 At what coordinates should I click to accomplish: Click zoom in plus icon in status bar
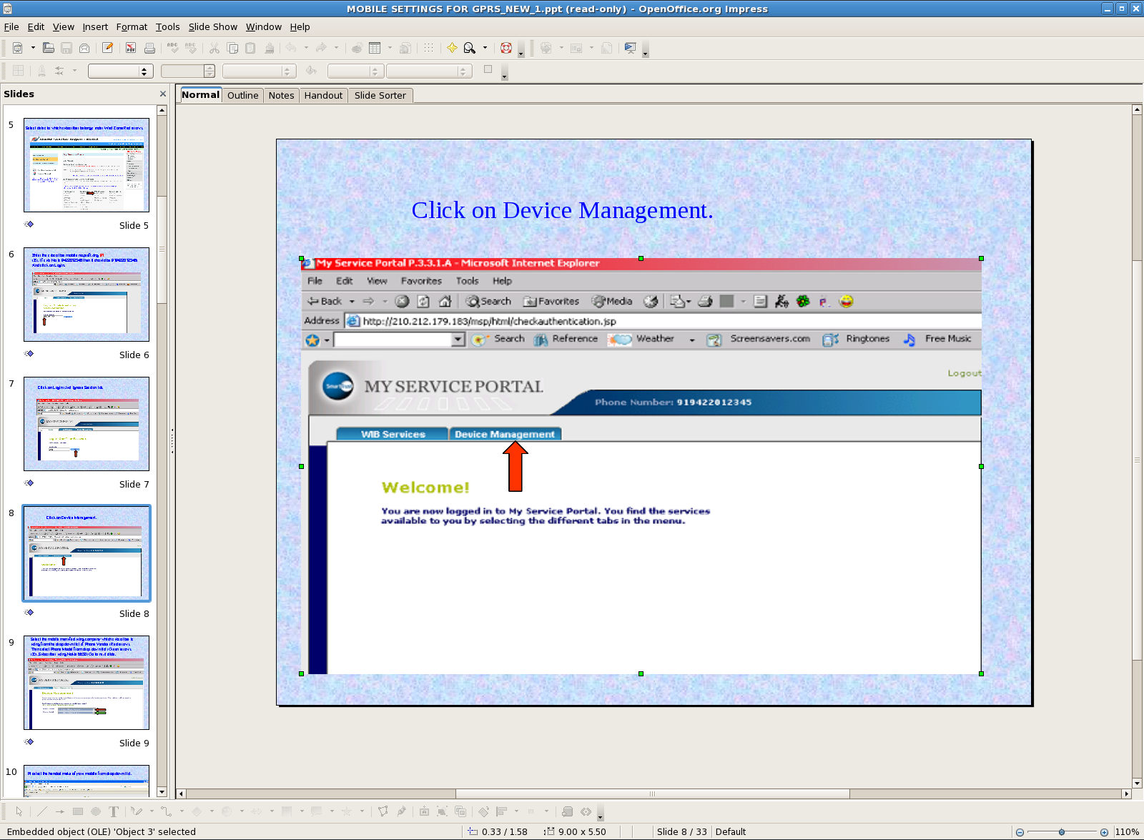1104,832
